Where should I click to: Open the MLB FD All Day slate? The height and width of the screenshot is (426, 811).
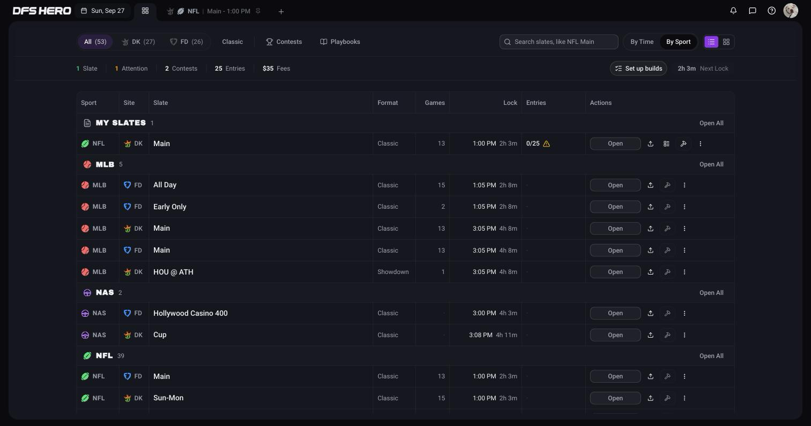coord(615,185)
